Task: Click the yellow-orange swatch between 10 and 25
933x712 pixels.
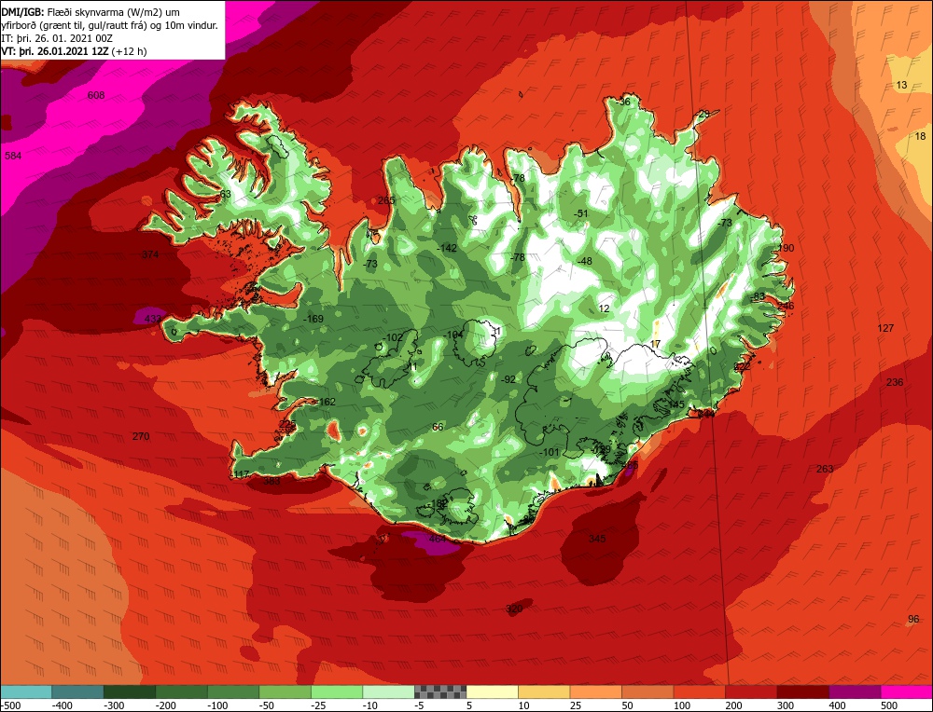Action: click(x=545, y=691)
